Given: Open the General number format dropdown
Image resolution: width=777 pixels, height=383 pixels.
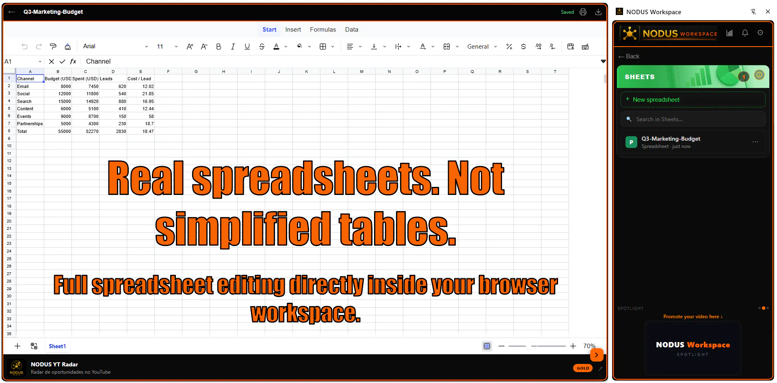Looking at the screenshot, I should pos(482,47).
